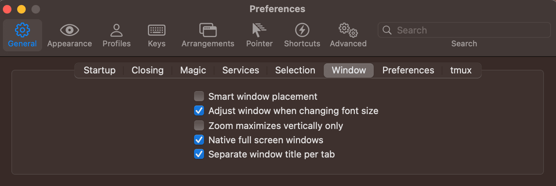Switch to the Startup tab
The width and height of the screenshot is (556, 186).
tap(99, 70)
